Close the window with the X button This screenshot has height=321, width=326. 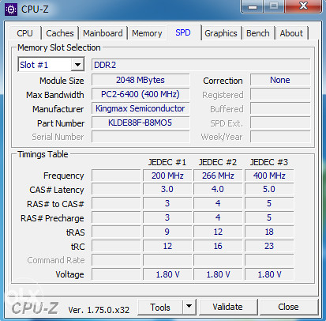pos(303,6)
